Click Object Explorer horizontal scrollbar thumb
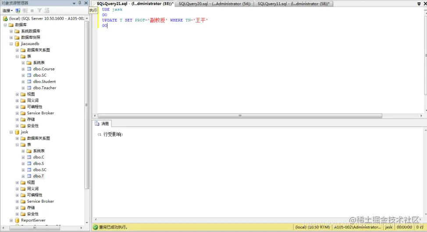 coord(35,228)
